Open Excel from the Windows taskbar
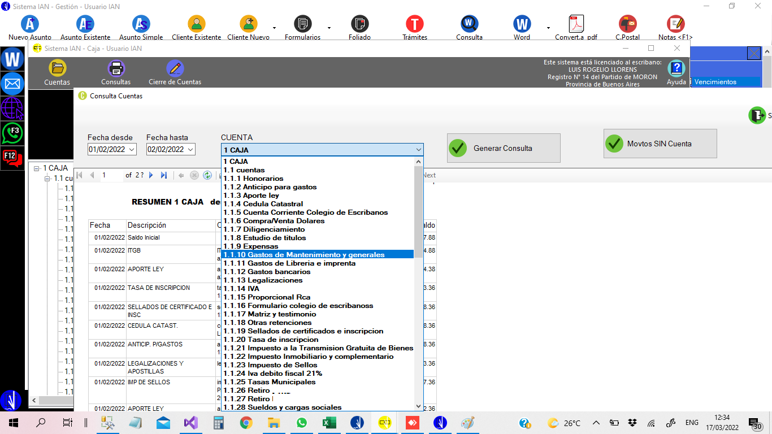 click(x=329, y=423)
